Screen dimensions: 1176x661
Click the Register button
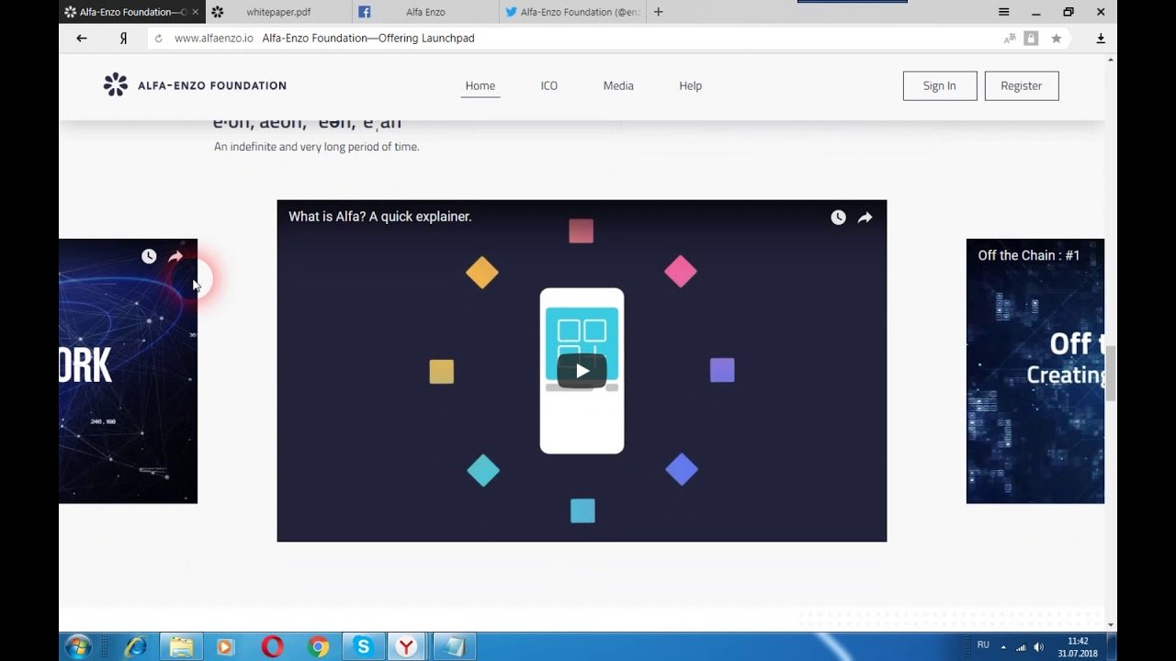(1022, 85)
